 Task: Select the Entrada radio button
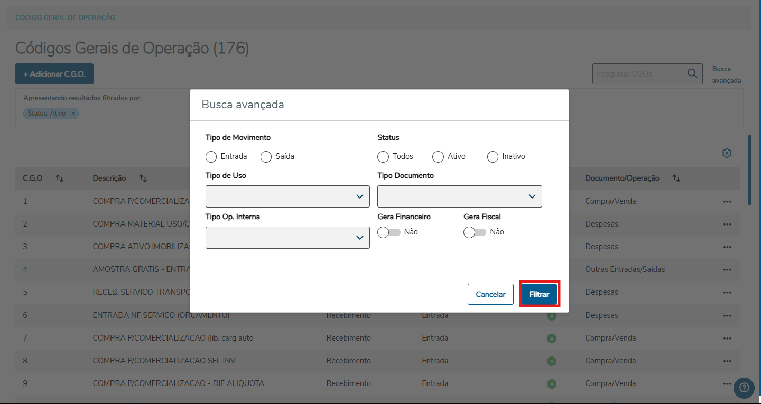coord(211,157)
